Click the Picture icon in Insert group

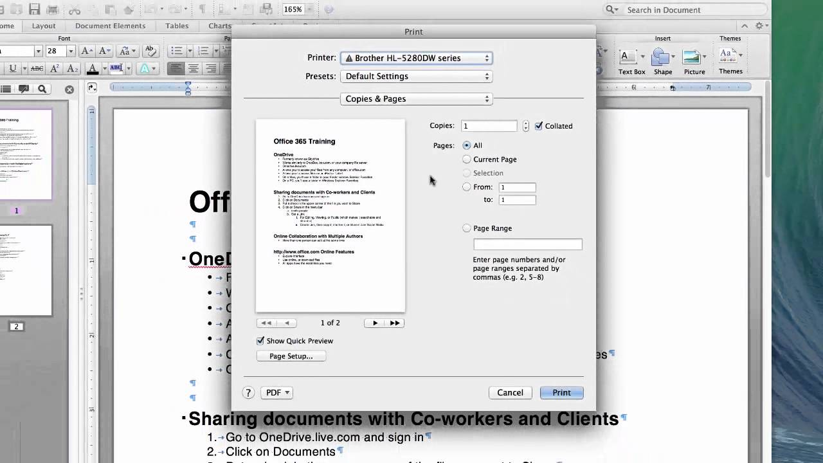[x=694, y=62]
